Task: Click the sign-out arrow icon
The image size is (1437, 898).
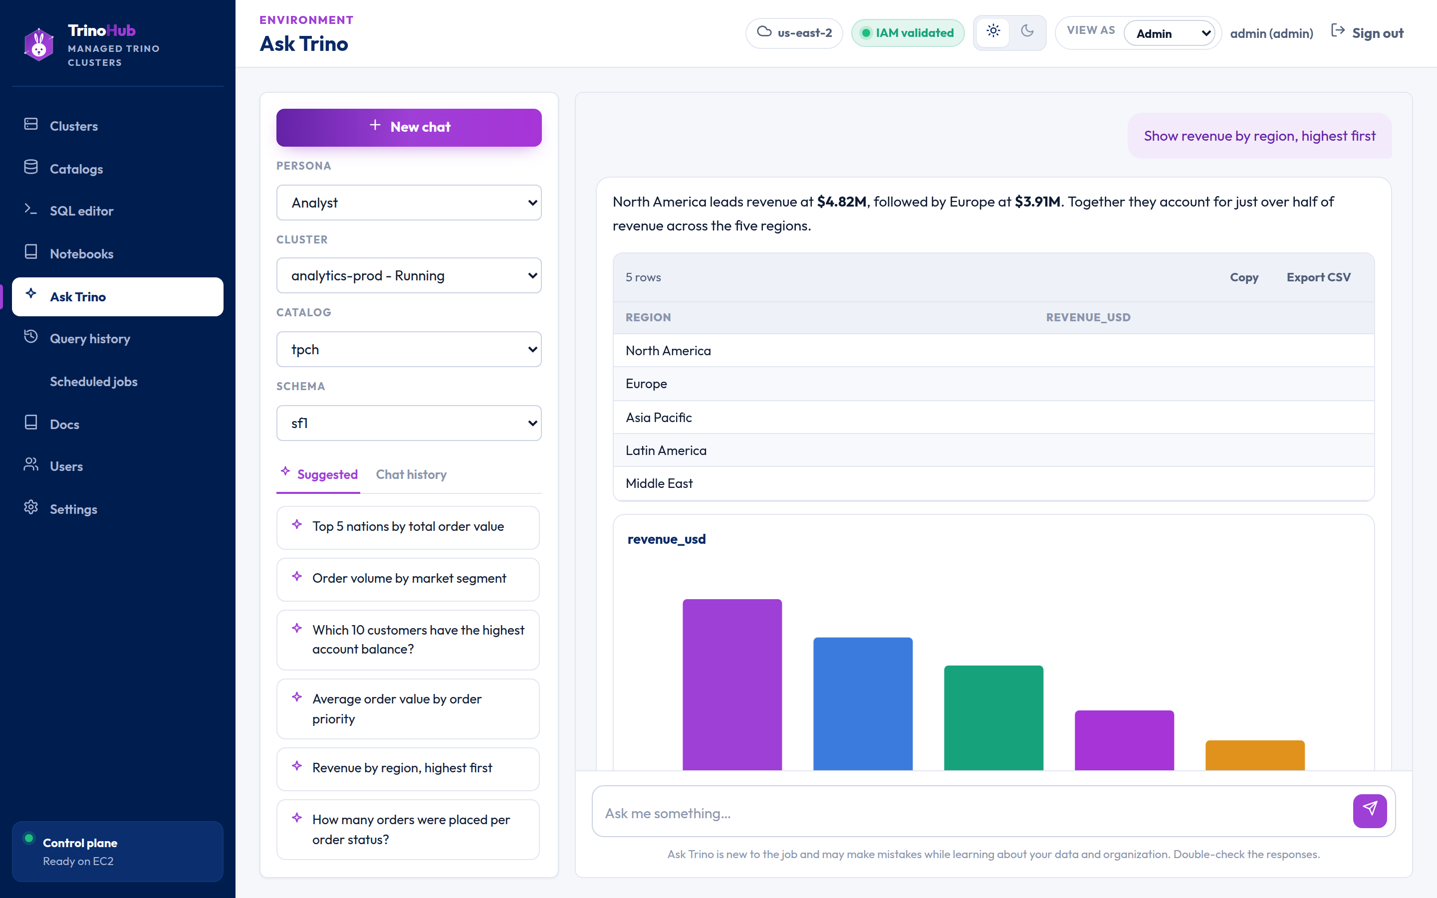Action: coord(1338,31)
